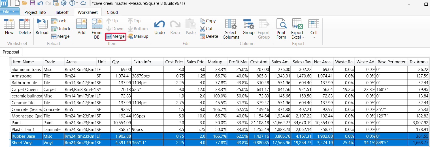Open Select Columns
Screen dimensions: 430x147
[231, 28]
